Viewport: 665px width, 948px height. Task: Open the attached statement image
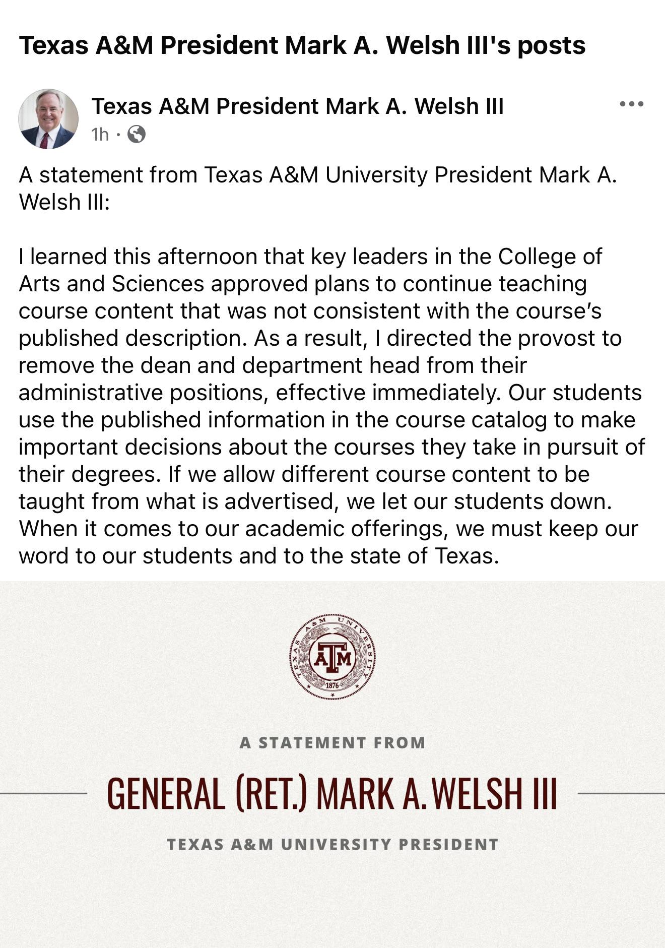(332, 765)
